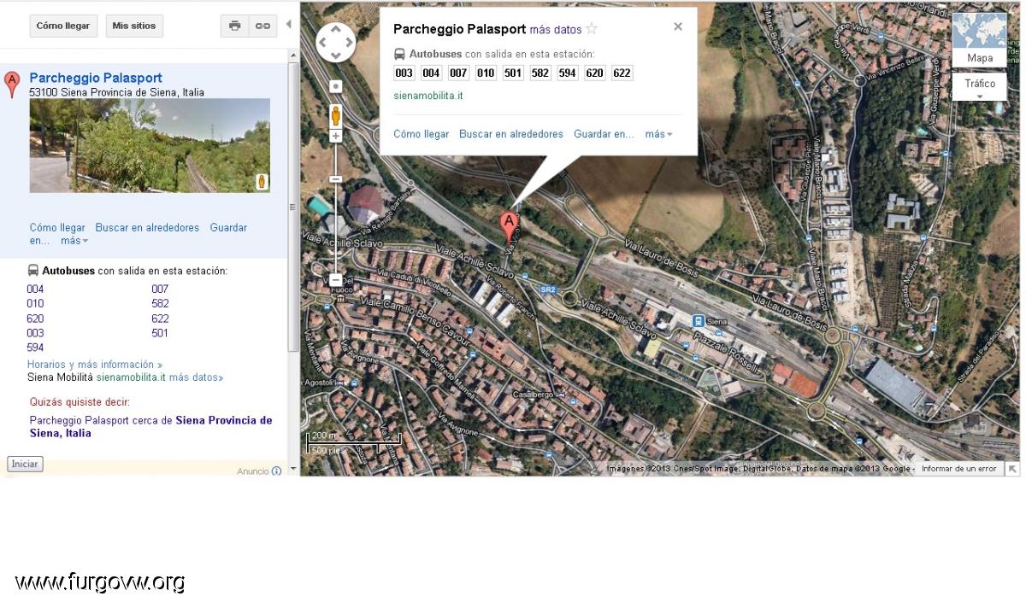Open bus line 004 in the results panel list

[x=35, y=289]
